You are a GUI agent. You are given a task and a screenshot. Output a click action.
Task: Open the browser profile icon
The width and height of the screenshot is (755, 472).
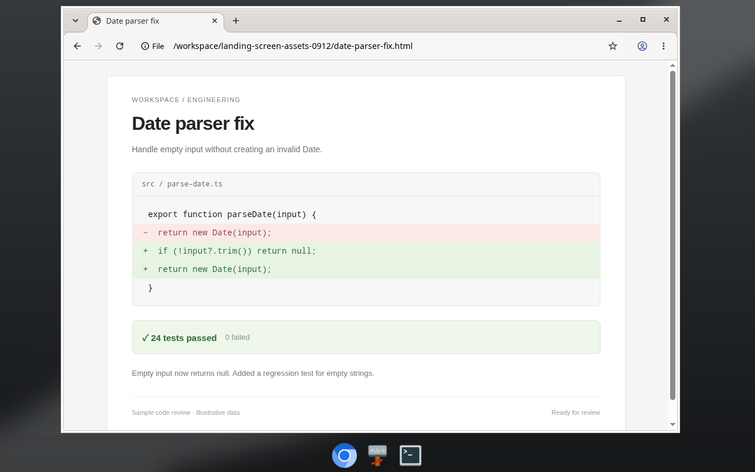(642, 46)
